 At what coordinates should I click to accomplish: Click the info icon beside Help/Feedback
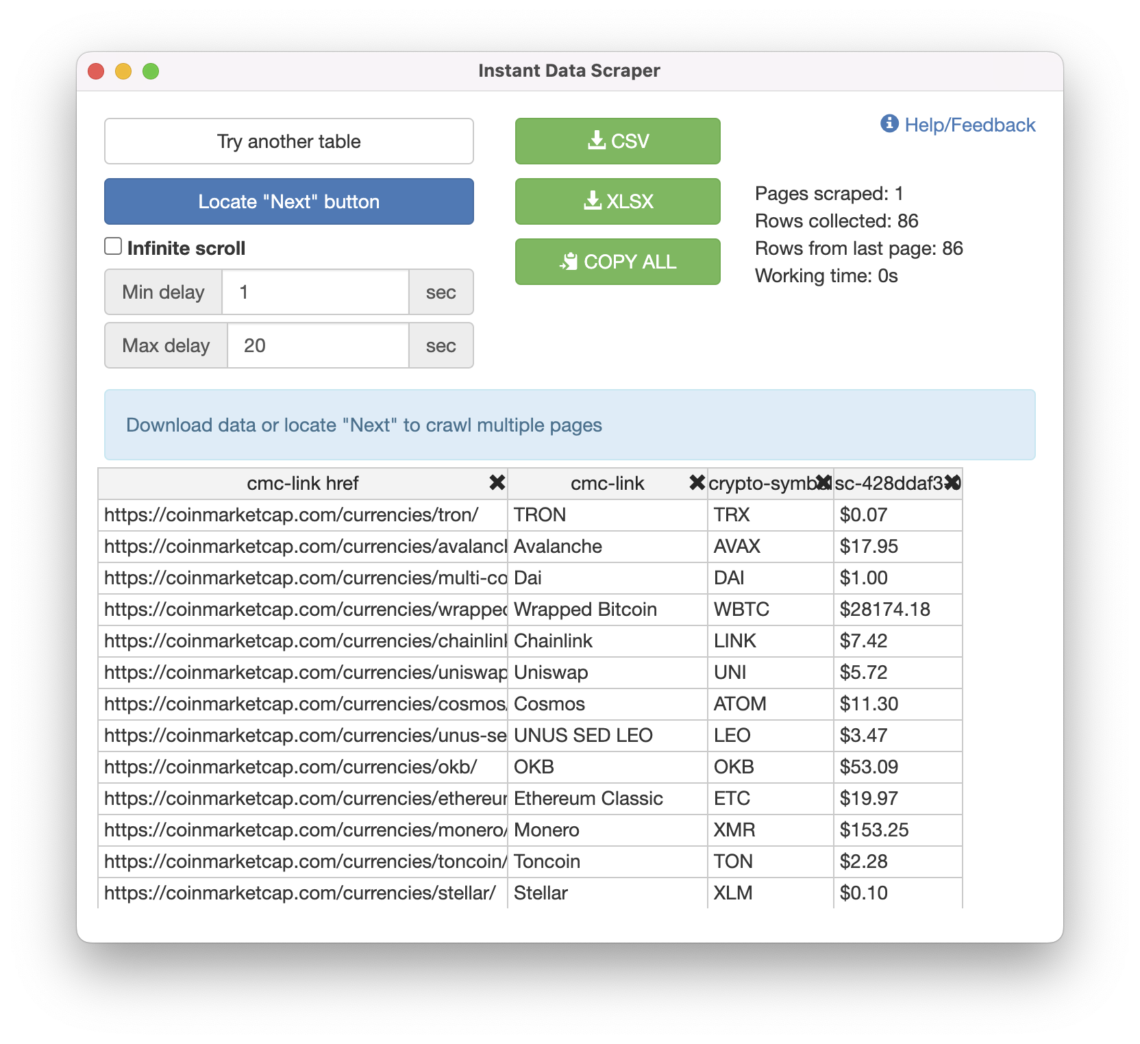889,123
